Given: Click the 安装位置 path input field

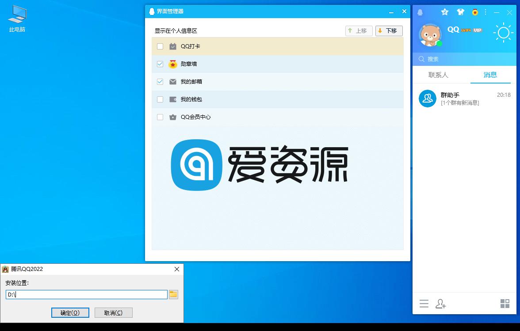Looking at the screenshot, I should [x=87, y=295].
